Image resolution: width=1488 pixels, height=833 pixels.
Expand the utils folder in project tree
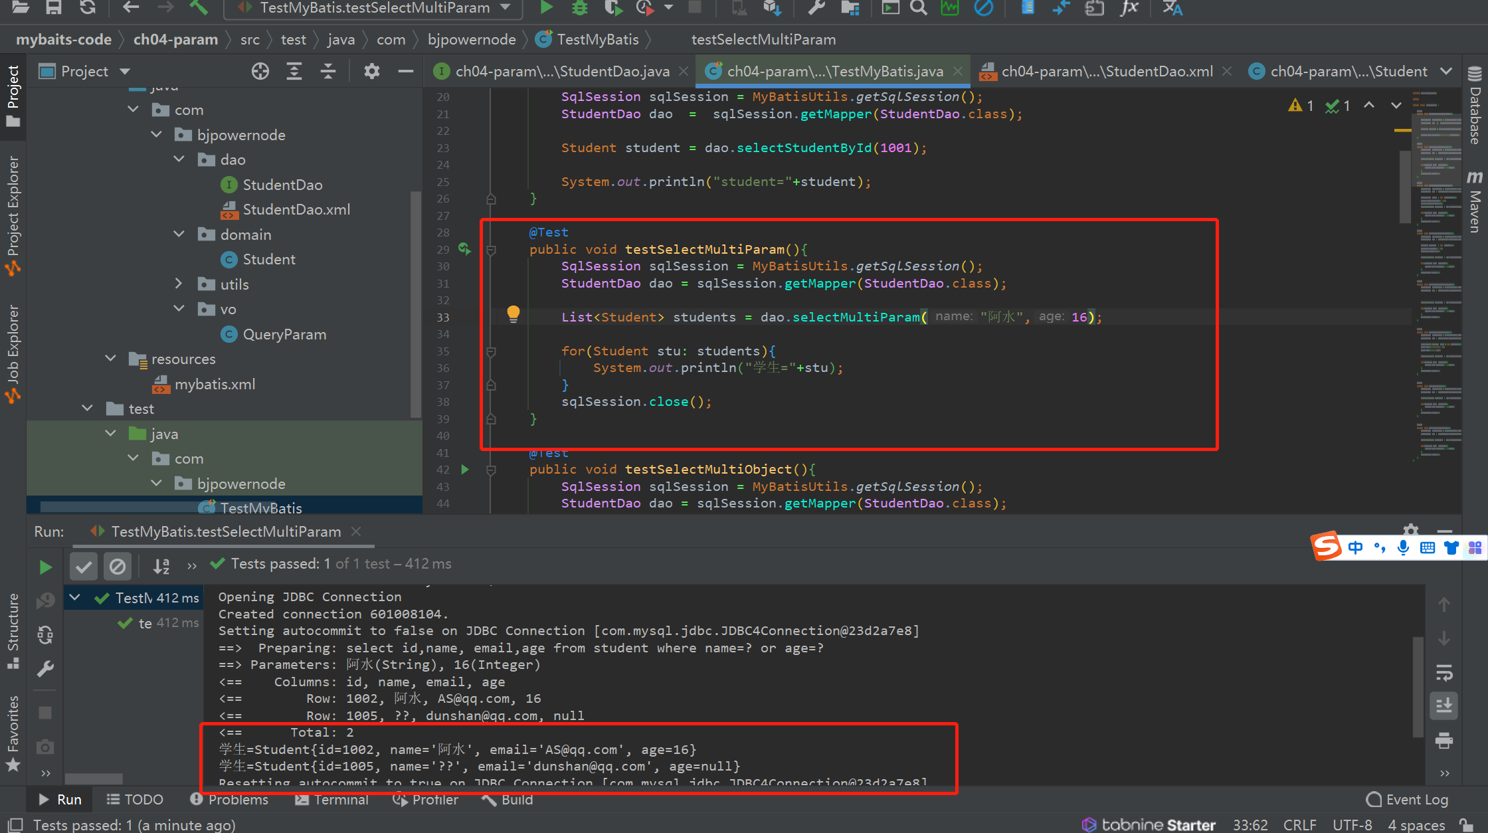pos(178,284)
